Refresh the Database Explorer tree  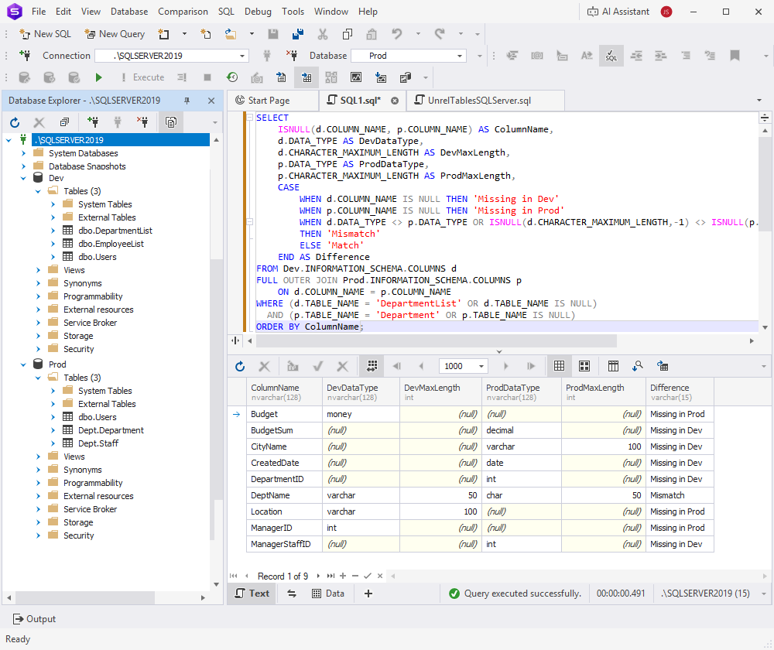[x=14, y=122]
